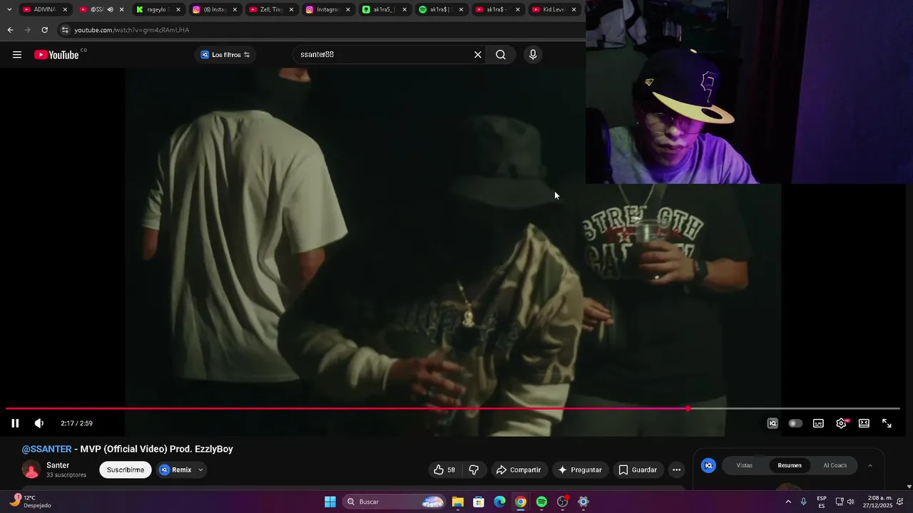The image size is (913, 513).
Task: Toggle subtitles in the video player
Action: point(819,423)
